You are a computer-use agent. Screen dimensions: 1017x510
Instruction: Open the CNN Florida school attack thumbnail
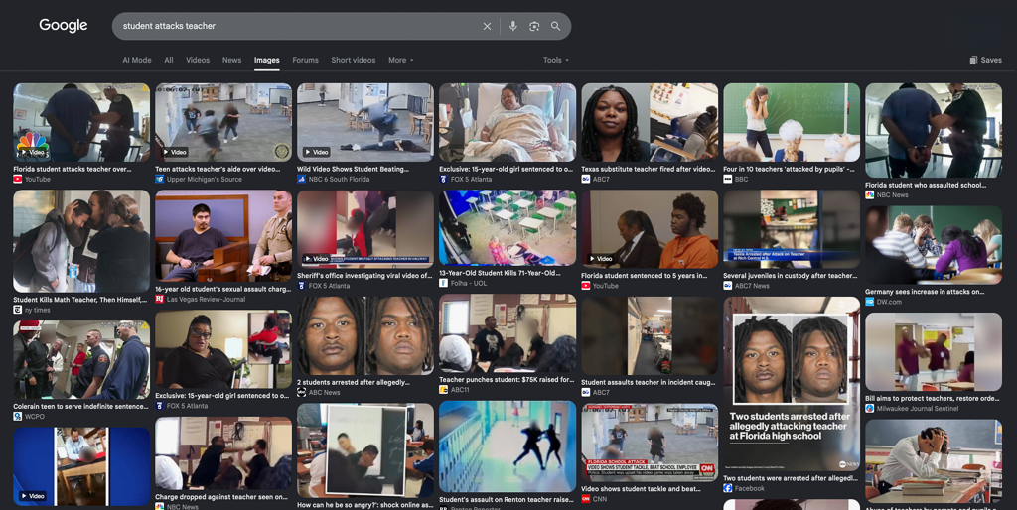click(650, 443)
